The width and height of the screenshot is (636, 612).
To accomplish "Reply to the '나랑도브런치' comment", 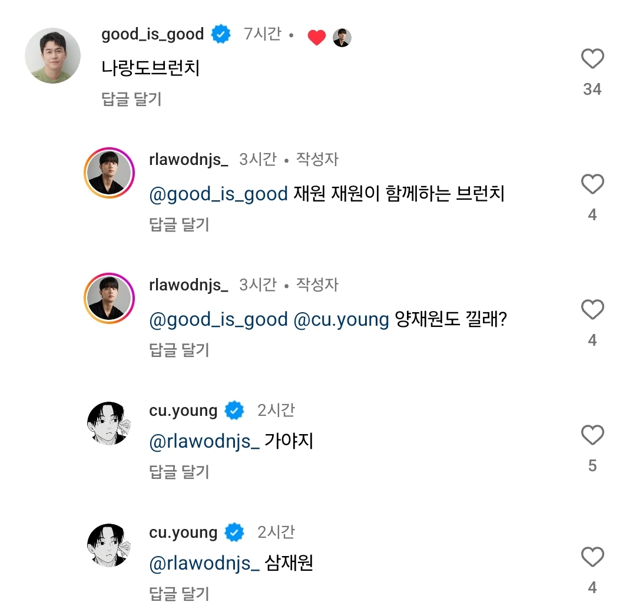I will (x=131, y=99).
